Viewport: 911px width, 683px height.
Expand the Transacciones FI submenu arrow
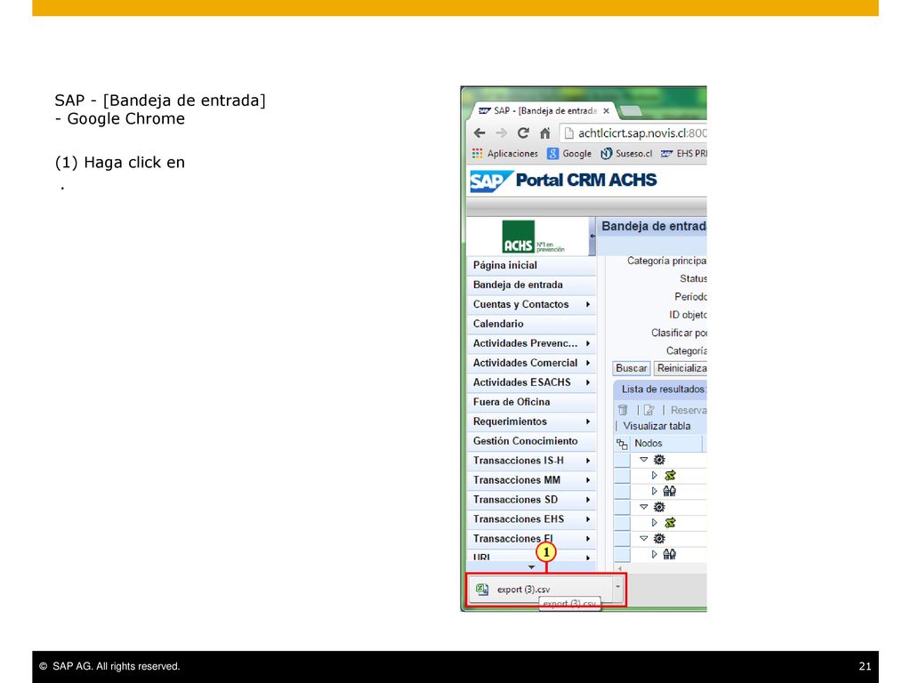588,539
